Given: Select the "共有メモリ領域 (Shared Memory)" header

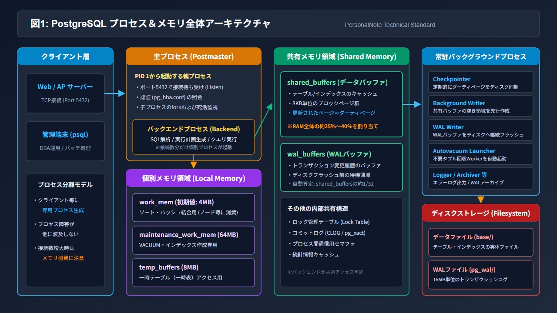Looking at the screenshot, I should click(x=342, y=57).
